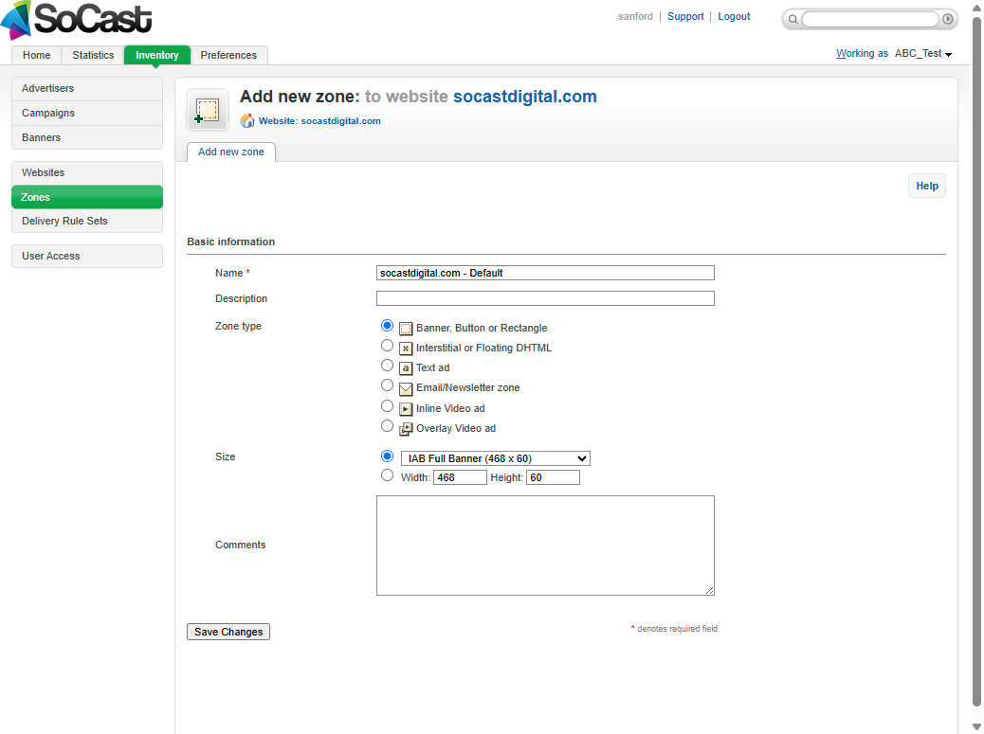Open the Statistics tab

93,55
